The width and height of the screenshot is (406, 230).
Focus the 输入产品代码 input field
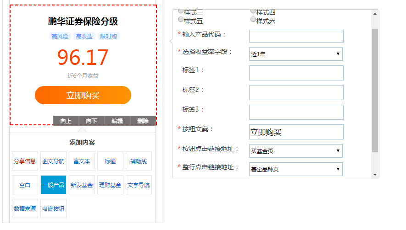[296, 36]
